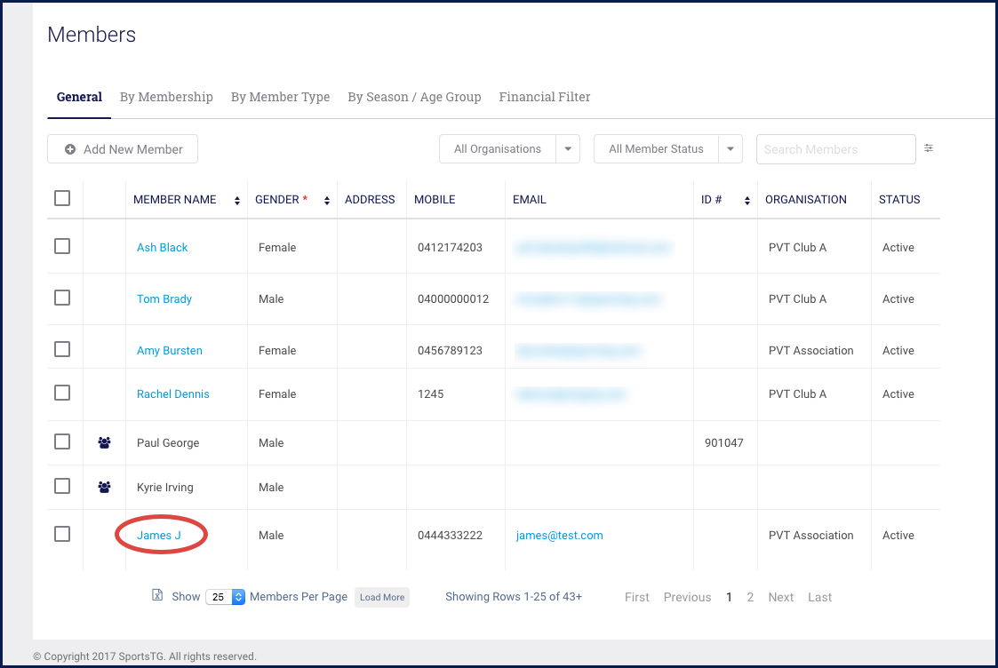This screenshot has width=998, height=668.
Task: Open the By Membership tab
Action: point(166,97)
